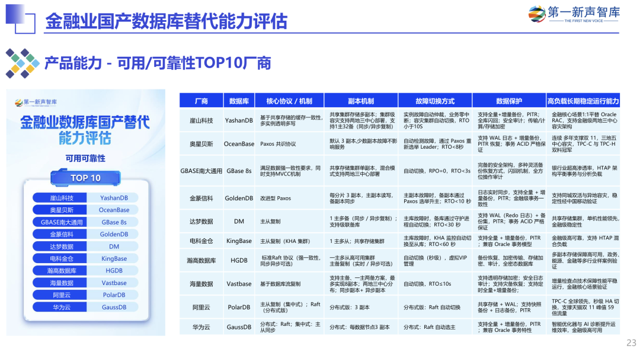Click the 核心协议 / 机制 column header
640x352 pixels.
click(x=289, y=101)
